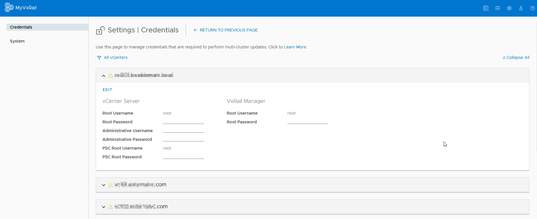
Task: Click warning triangle on expanded vCenter row
Action: pos(111,76)
